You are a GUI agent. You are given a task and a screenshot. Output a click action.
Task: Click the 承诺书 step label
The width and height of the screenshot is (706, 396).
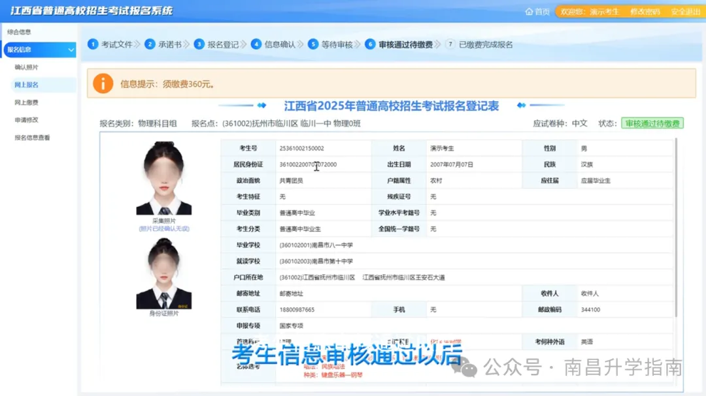click(170, 44)
